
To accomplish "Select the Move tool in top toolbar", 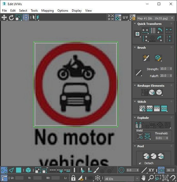I will [4, 18].
